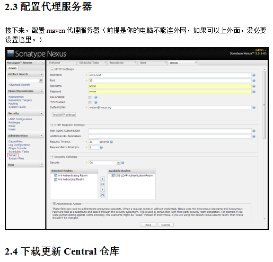
Task: Click the help icon beside the Hostname field
Action: [254, 75]
